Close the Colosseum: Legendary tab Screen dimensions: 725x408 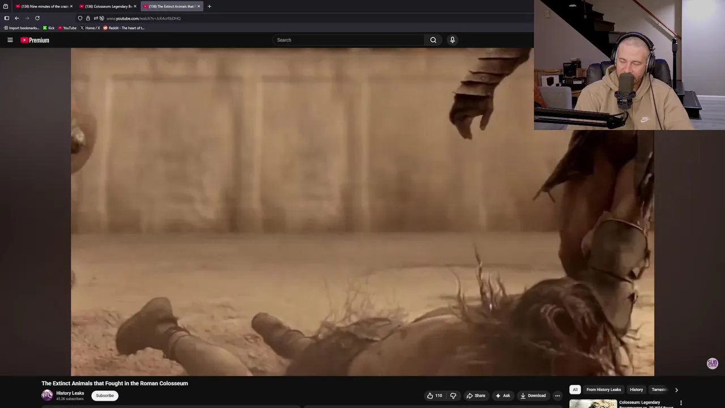135,6
